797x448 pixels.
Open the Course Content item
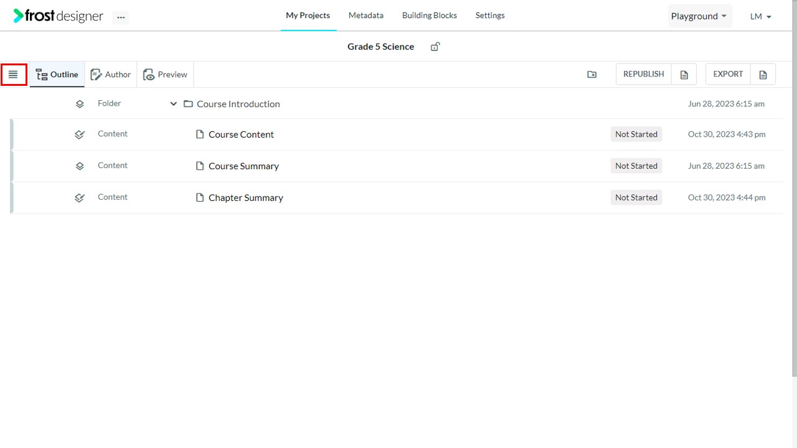(241, 134)
